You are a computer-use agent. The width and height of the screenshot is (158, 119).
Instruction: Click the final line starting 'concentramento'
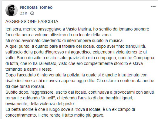pyautogui.click(x=55, y=115)
